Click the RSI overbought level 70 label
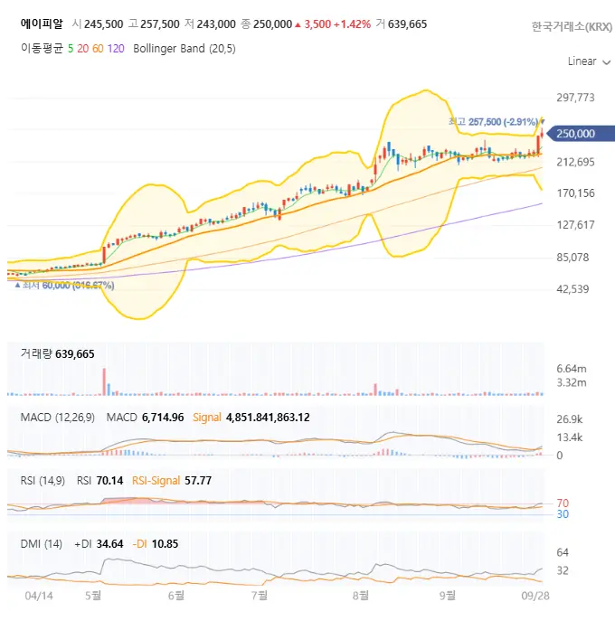 [x=563, y=503]
